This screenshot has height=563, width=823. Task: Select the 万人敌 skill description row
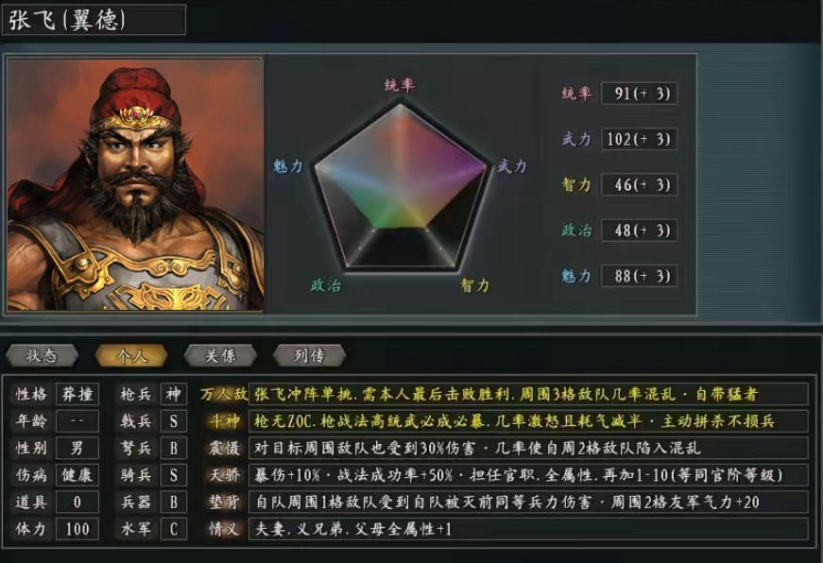(x=528, y=394)
